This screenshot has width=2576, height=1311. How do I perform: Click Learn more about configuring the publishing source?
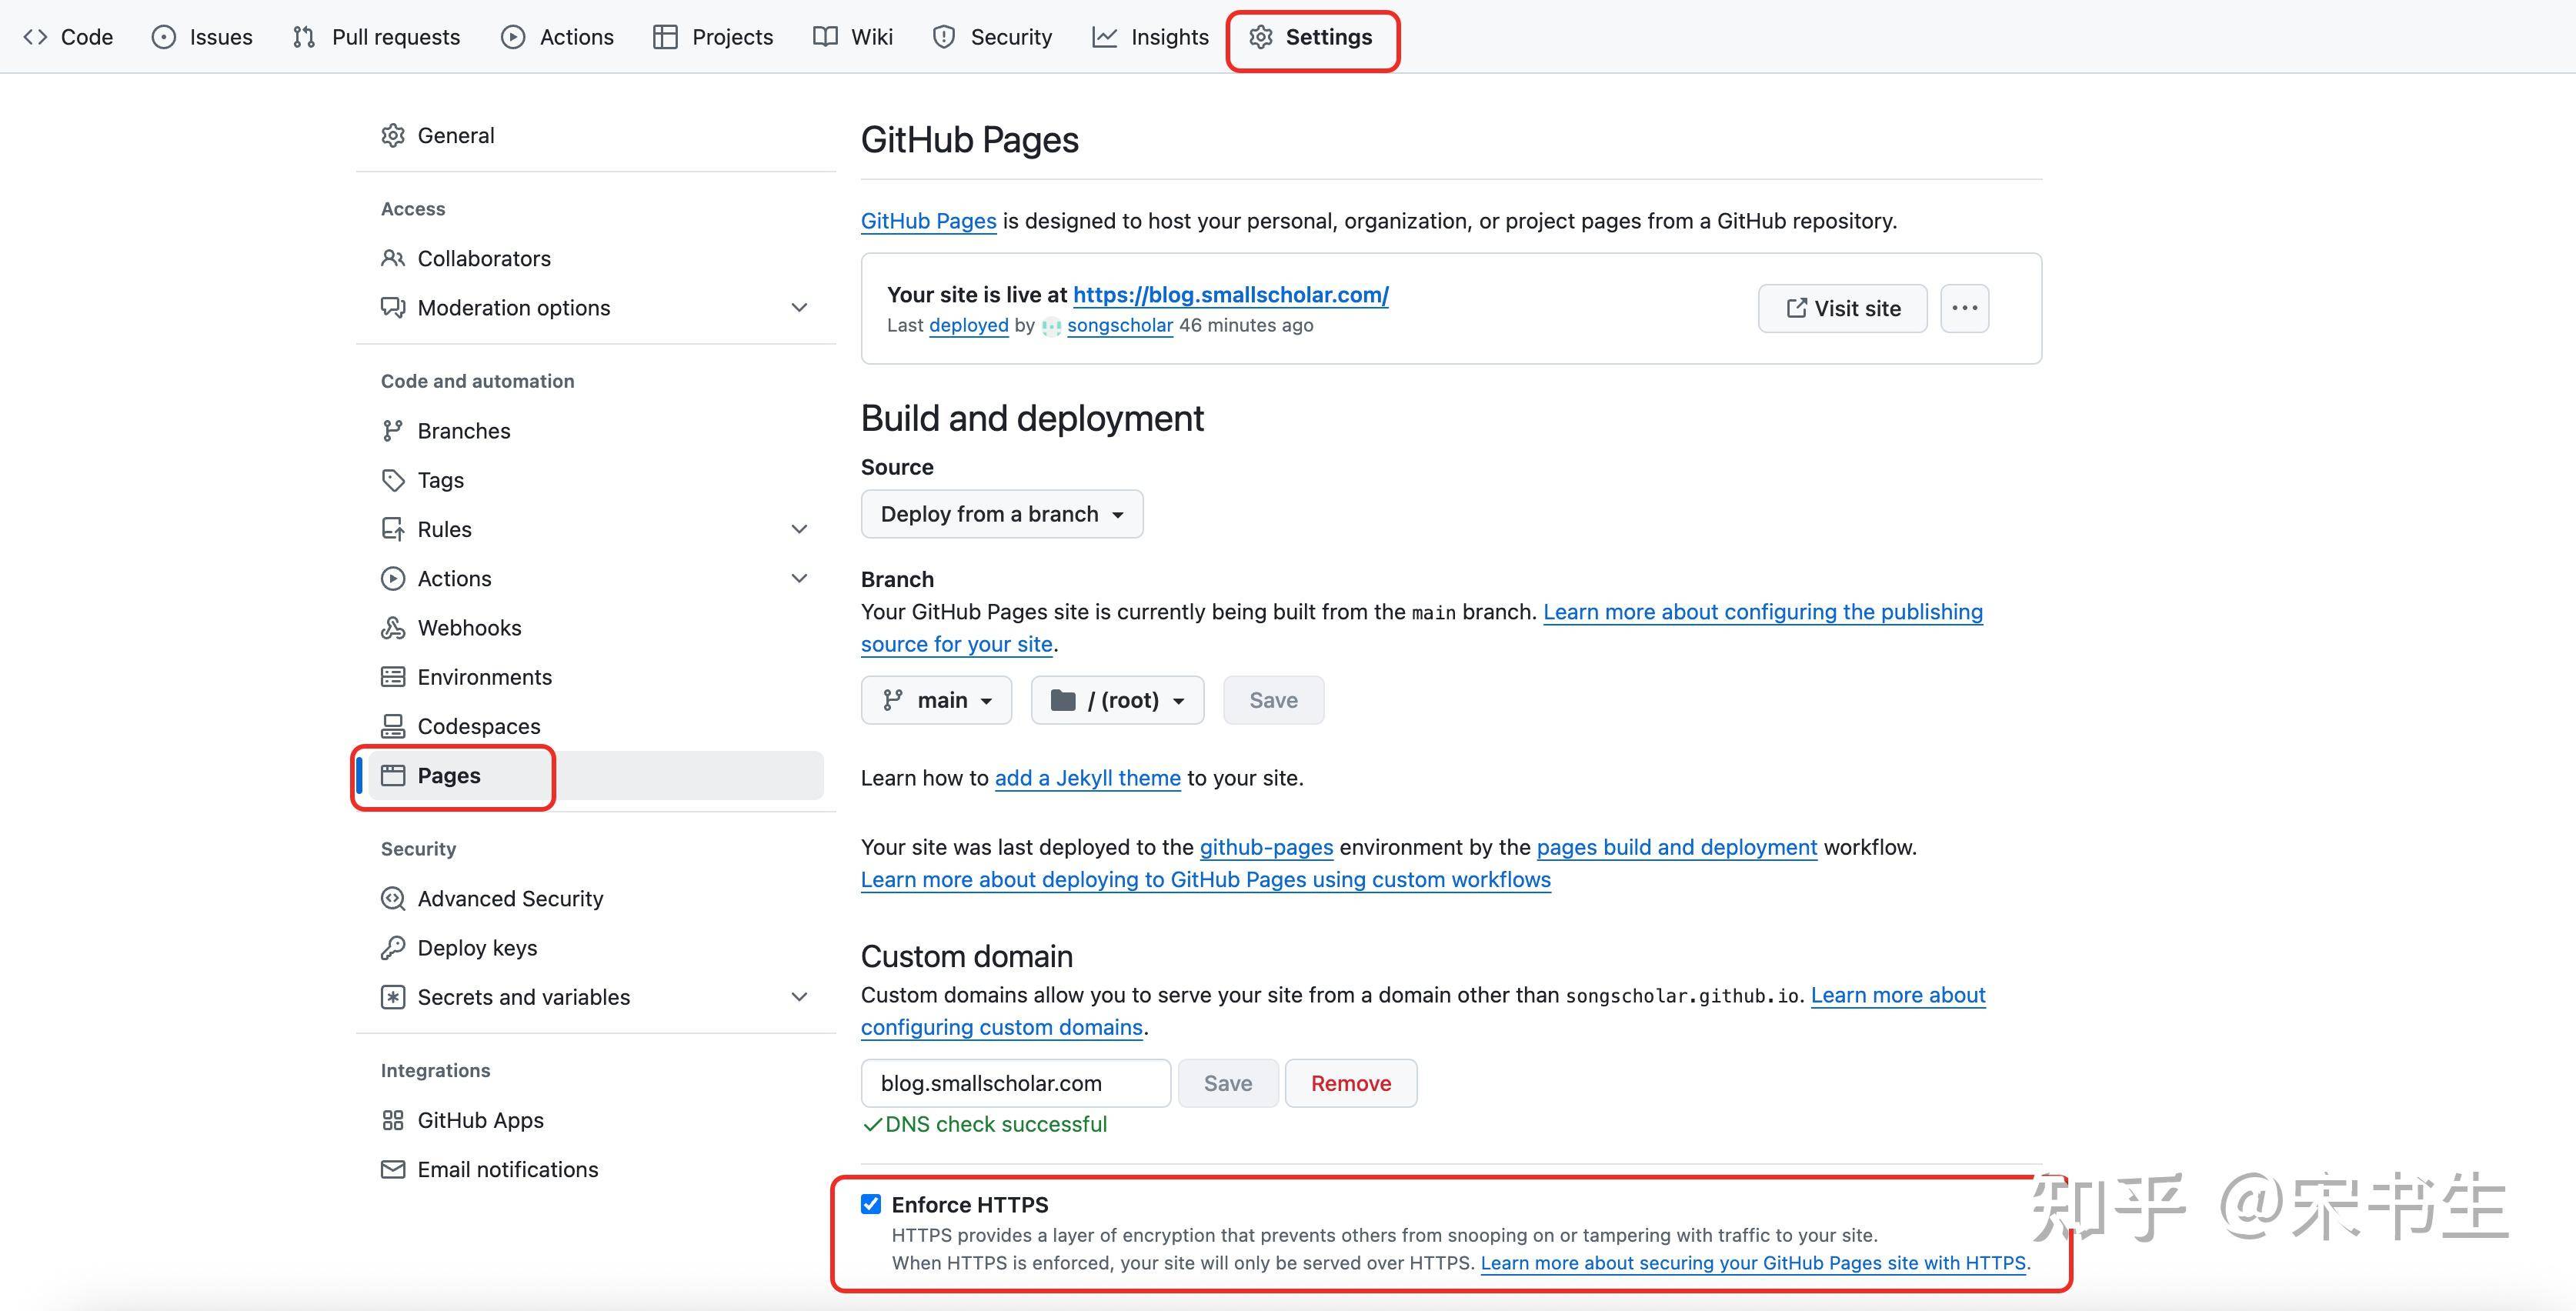click(1762, 612)
